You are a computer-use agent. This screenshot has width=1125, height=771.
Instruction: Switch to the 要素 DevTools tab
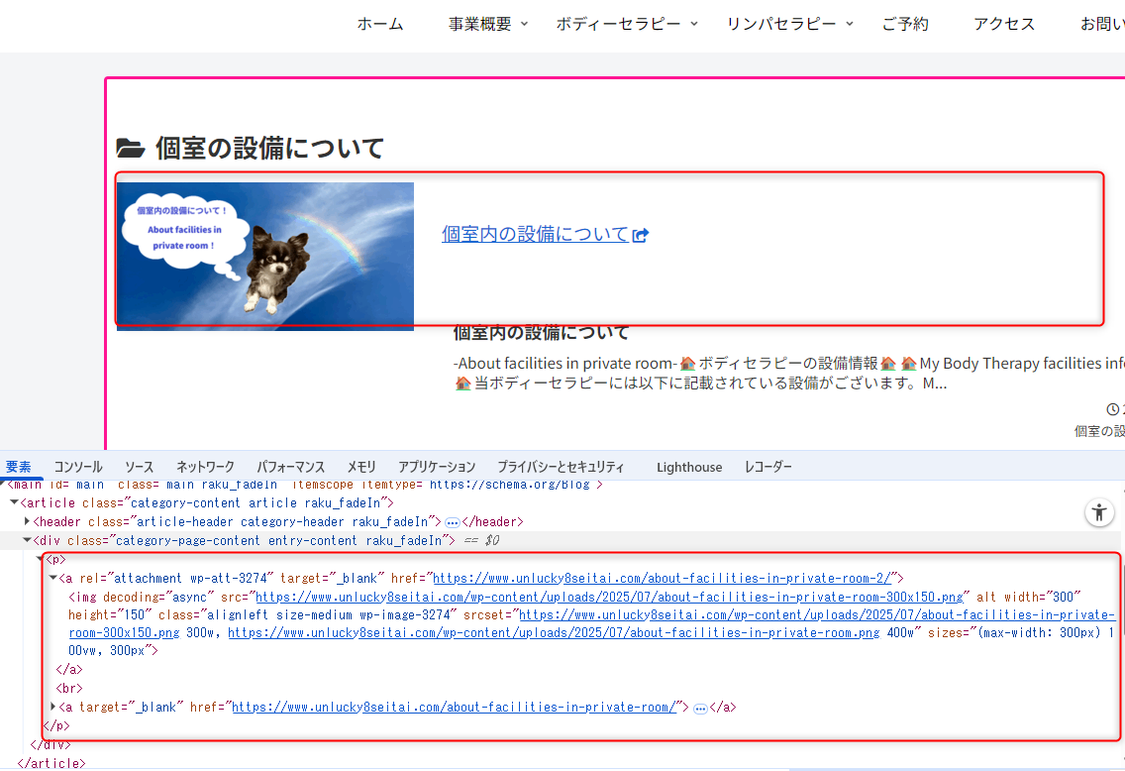[19, 467]
